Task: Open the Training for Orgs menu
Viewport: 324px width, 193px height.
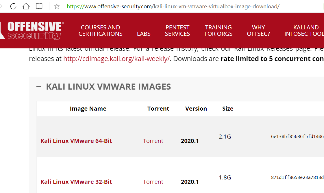Action: tap(219, 31)
